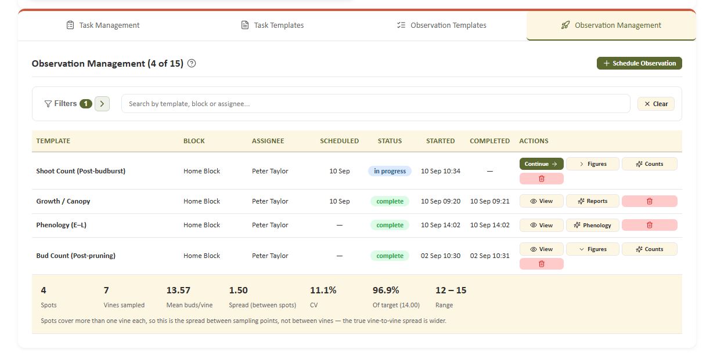717x356 pixels.
Task: Delete the Growth / Canopy observation
Action: pyautogui.click(x=649, y=201)
